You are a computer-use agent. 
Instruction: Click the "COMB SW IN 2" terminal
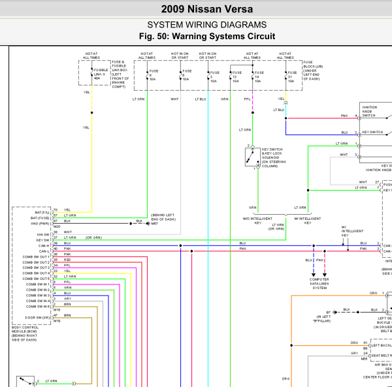tap(38, 290)
